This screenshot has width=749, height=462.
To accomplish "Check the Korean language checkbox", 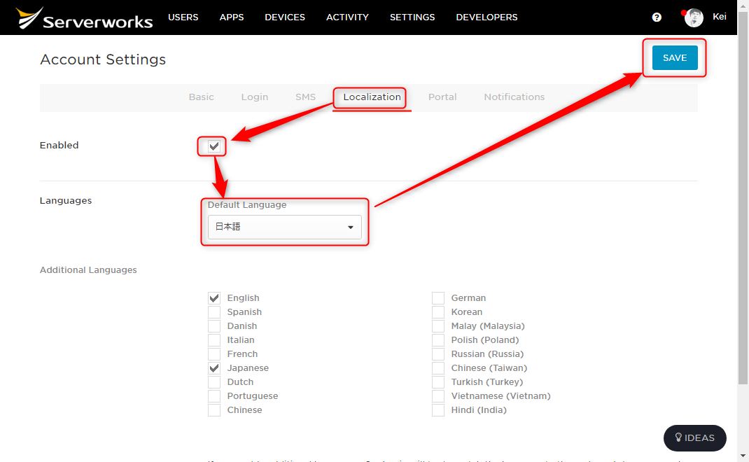I will (x=438, y=312).
